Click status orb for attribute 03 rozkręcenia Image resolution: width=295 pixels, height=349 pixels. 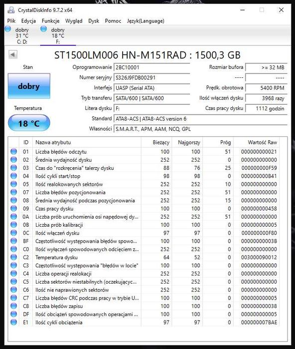tap(14, 168)
